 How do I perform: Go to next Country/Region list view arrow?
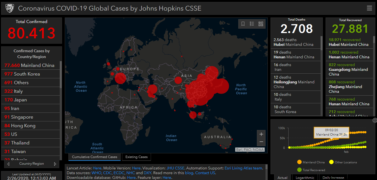tap(55, 164)
